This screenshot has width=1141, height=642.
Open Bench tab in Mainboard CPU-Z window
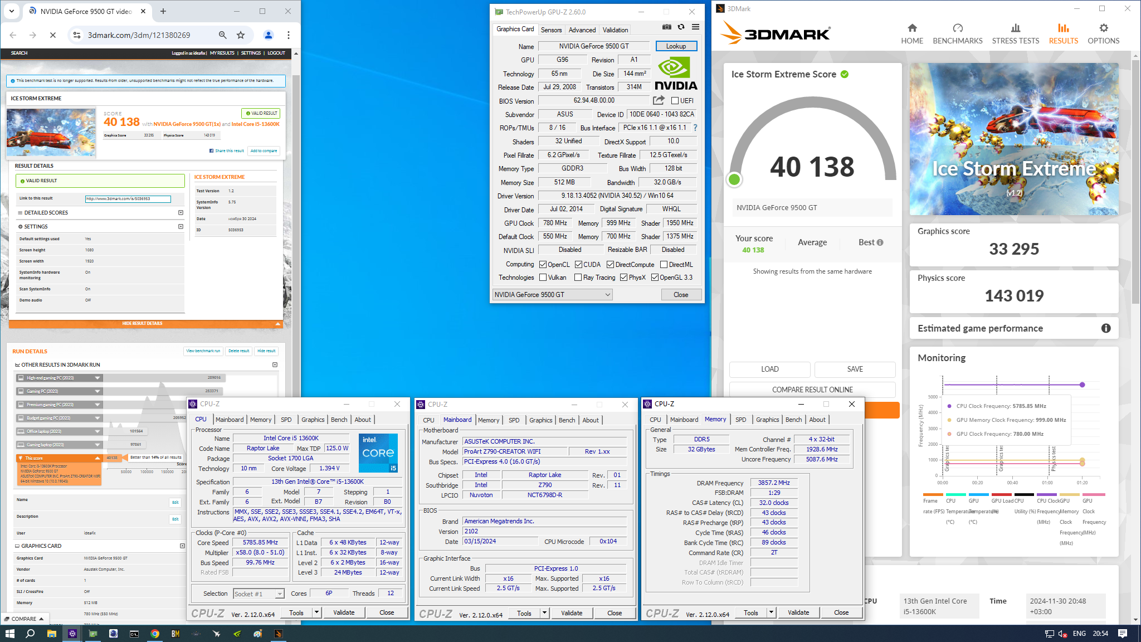(x=567, y=420)
